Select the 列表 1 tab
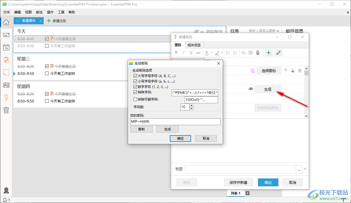 click(236, 193)
